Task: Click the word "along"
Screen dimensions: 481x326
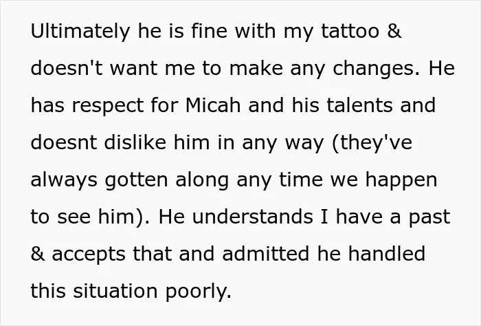Action: click(x=202, y=180)
